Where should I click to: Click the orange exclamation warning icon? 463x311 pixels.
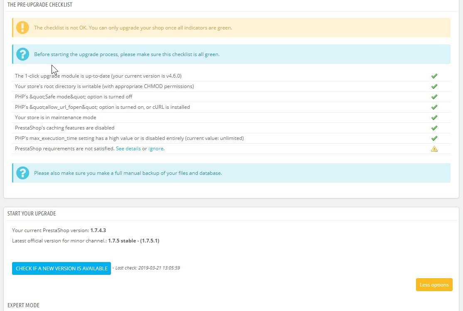pos(22,28)
